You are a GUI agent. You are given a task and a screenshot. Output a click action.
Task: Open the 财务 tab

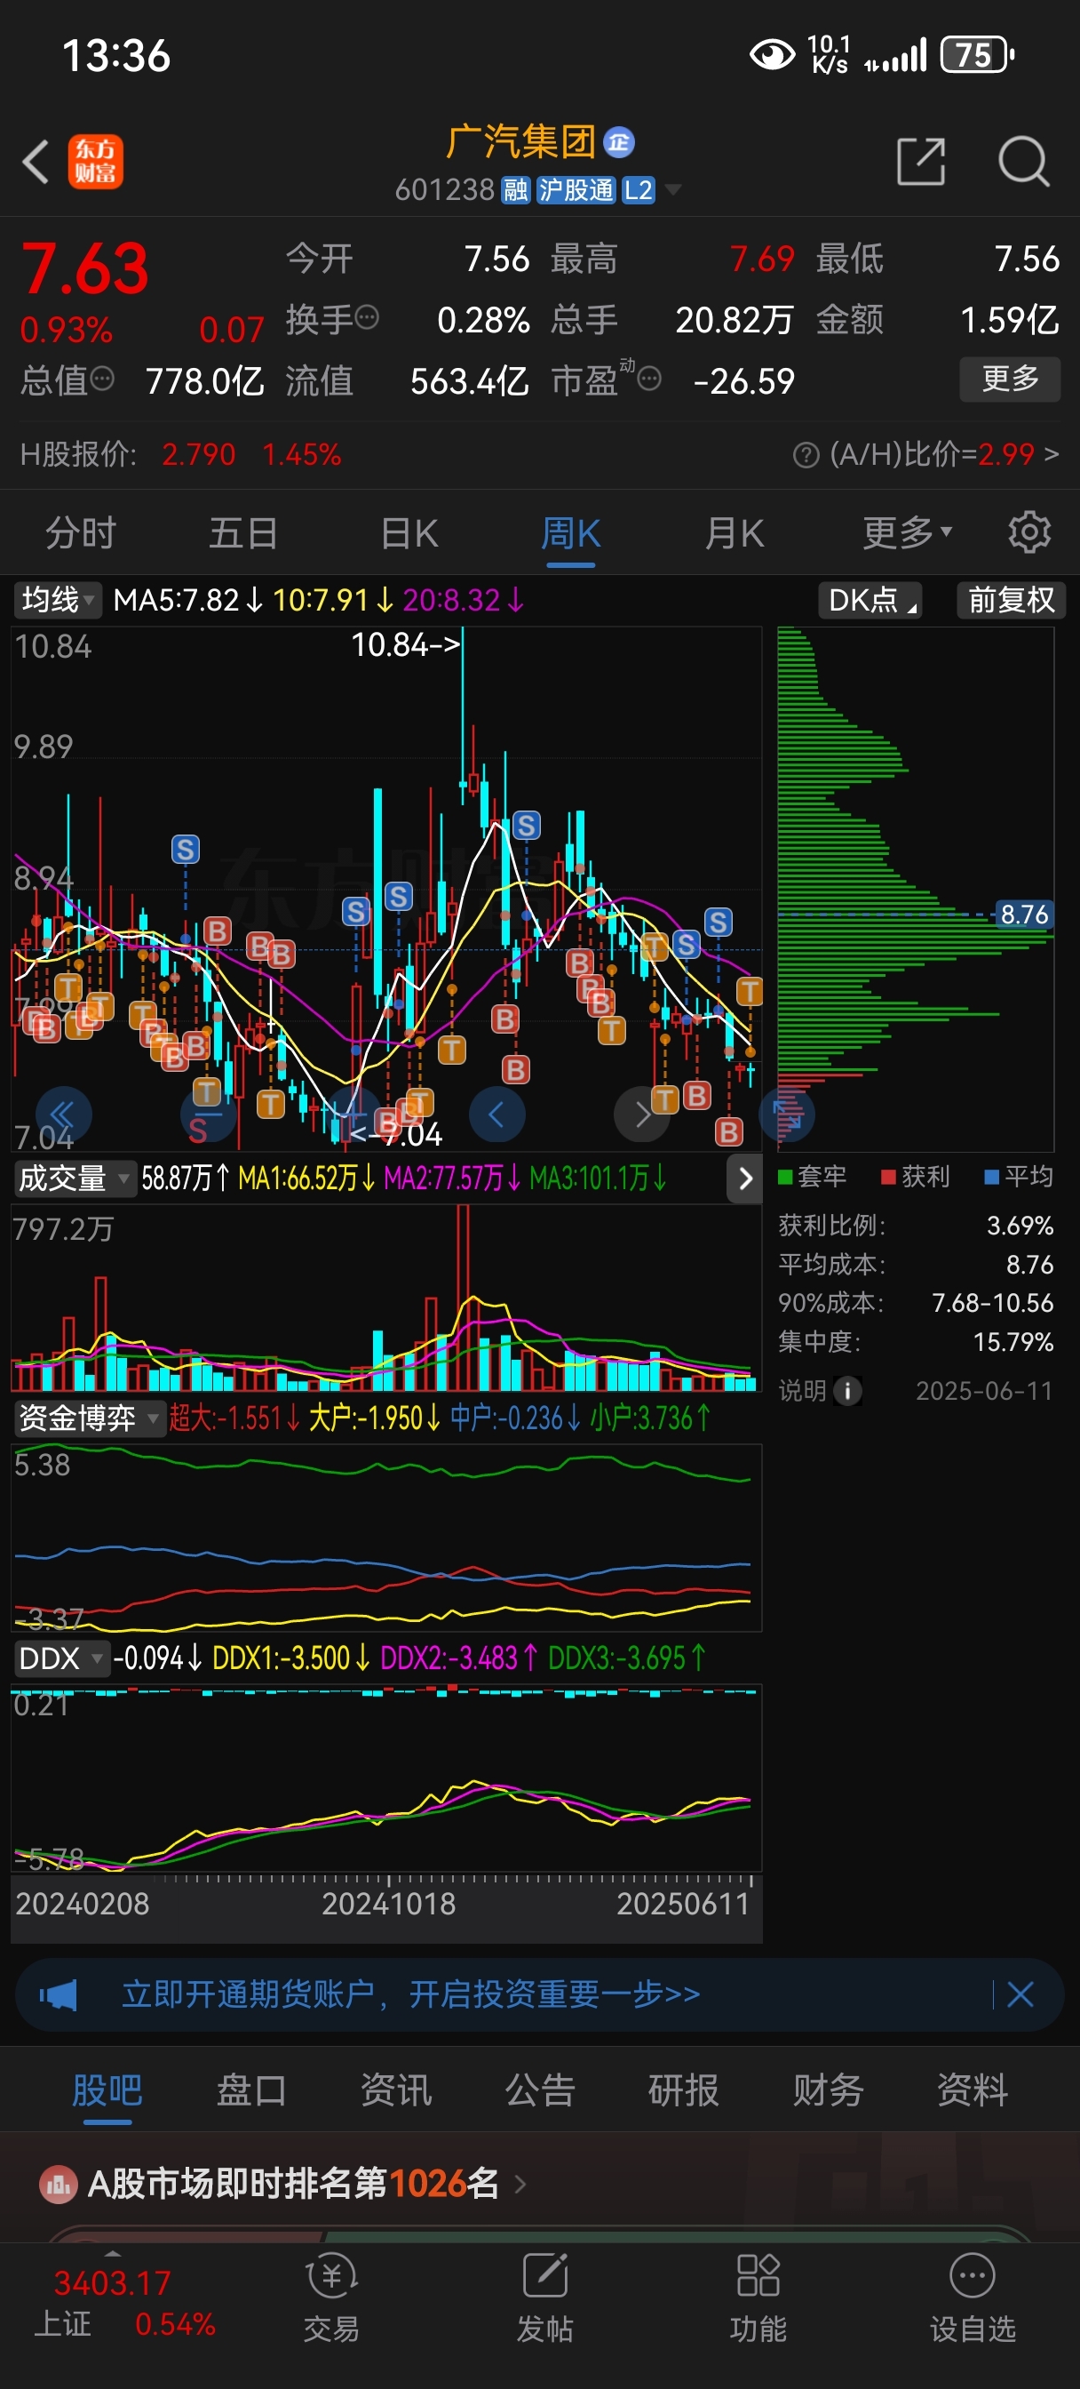click(x=828, y=2091)
